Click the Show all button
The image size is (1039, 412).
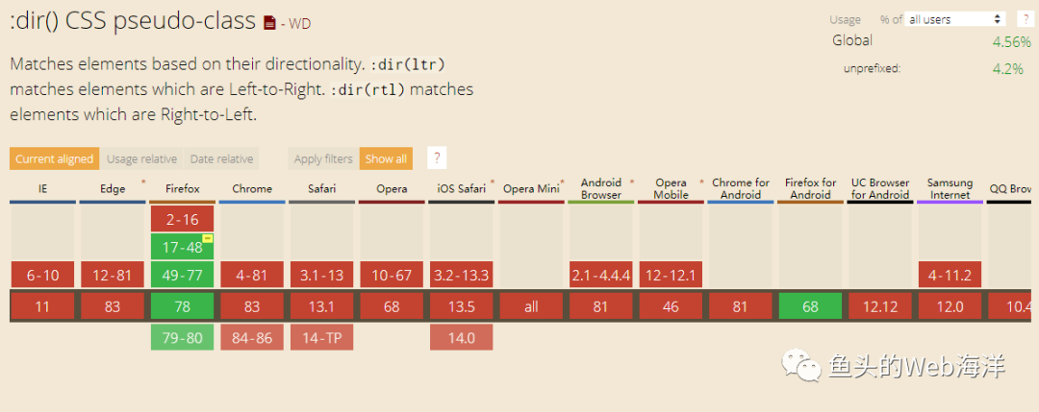(x=387, y=158)
